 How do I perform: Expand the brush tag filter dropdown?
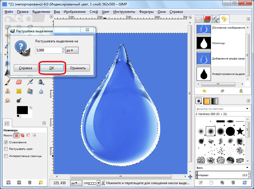click(248, 109)
